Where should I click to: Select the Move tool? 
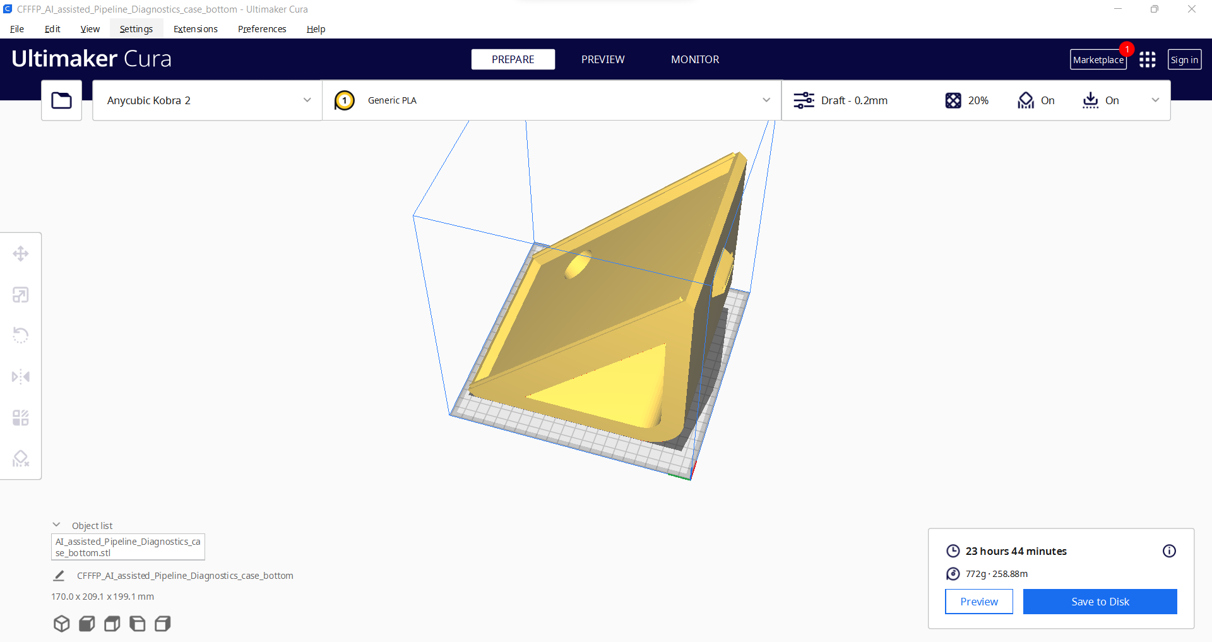tap(21, 254)
